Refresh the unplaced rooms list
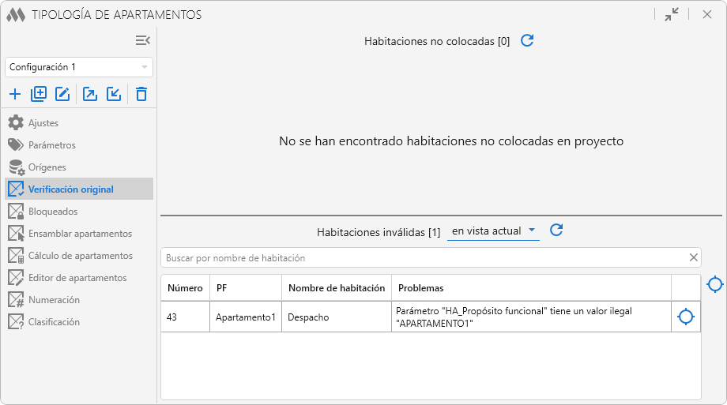This screenshot has width=727, height=405. coord(527,40)
